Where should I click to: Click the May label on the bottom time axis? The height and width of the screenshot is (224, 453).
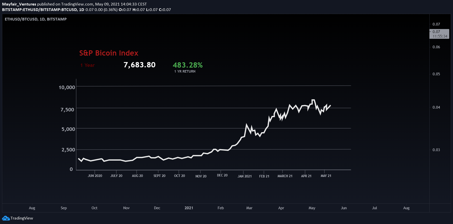tap(312, 208)
